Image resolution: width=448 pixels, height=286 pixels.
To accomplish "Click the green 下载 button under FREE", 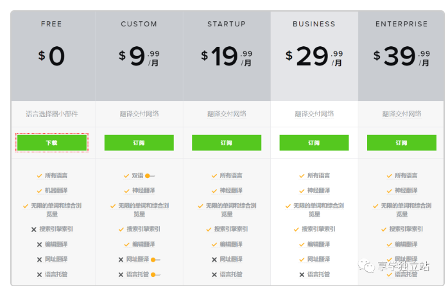I will pos(52,143).
